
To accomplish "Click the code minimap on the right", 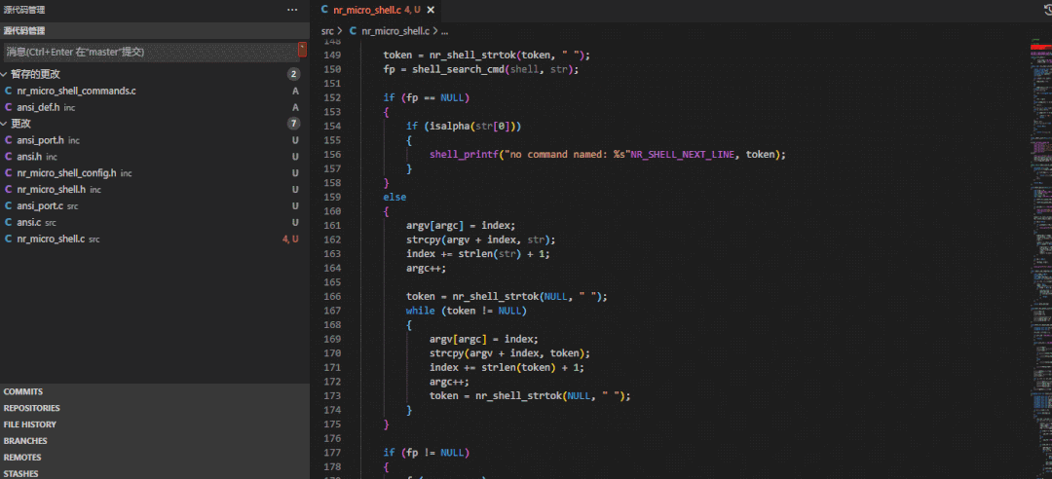I will pyautogui.click(x=1039, y=243).
